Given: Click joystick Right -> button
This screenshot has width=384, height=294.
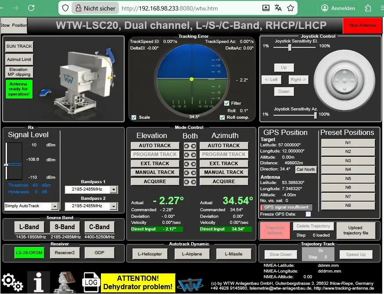Looking at the screenshot, I should (x=298, y=80).
